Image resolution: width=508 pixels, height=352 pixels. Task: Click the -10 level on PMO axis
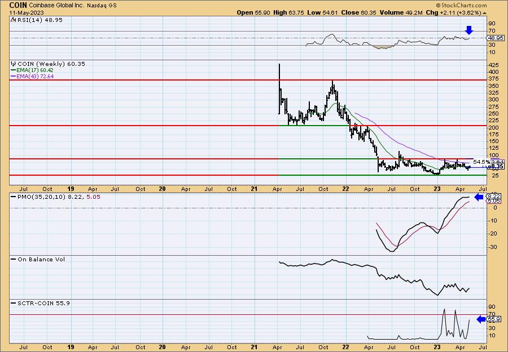pos(493,221)
